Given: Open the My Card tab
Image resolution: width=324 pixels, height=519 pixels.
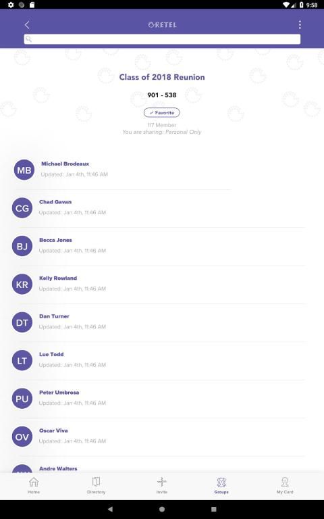Looking at the screenshot, I should (285, 485).
